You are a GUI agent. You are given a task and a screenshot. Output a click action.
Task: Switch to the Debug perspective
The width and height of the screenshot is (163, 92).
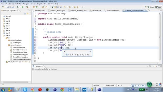pos(151,7)
